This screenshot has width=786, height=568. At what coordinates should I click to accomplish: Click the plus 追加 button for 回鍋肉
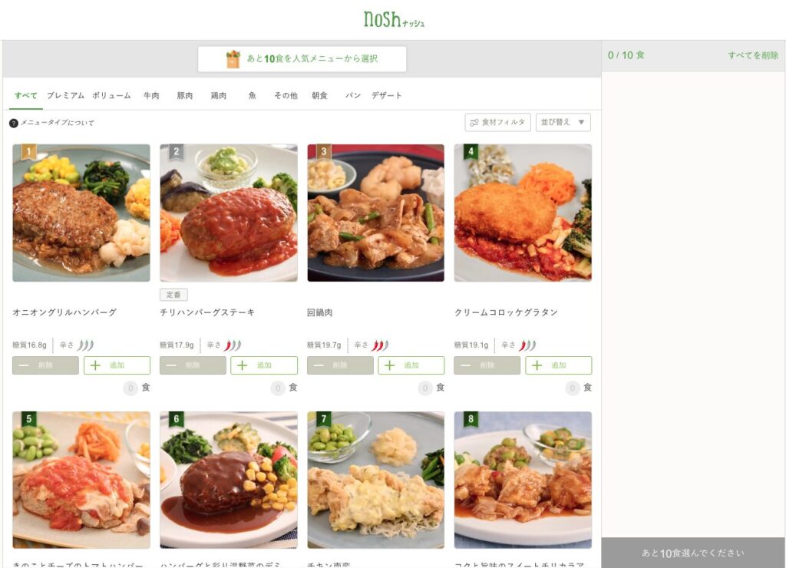click(411, 365)
